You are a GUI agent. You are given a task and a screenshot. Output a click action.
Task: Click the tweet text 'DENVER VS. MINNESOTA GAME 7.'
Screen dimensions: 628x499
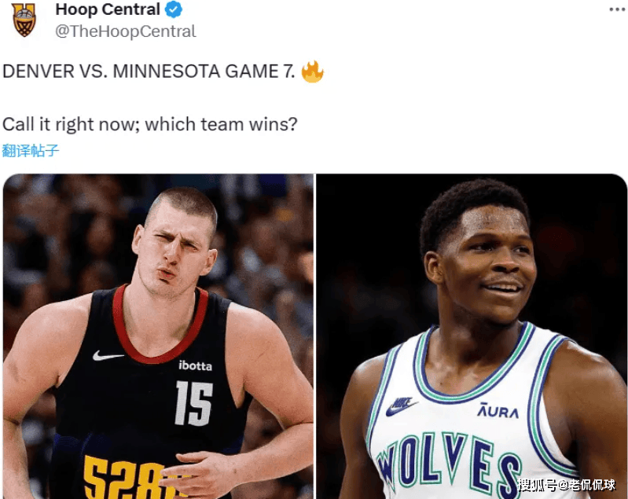click(x=149, y=72)
